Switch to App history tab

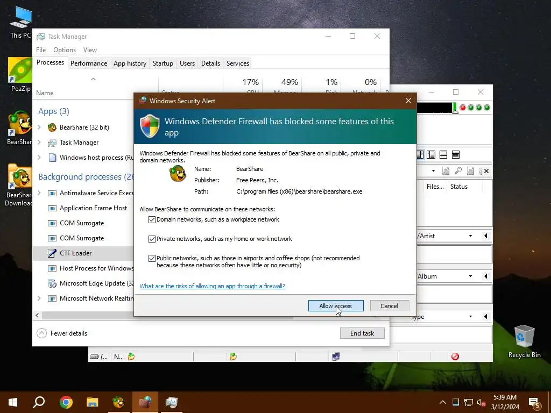click(130, 63)
